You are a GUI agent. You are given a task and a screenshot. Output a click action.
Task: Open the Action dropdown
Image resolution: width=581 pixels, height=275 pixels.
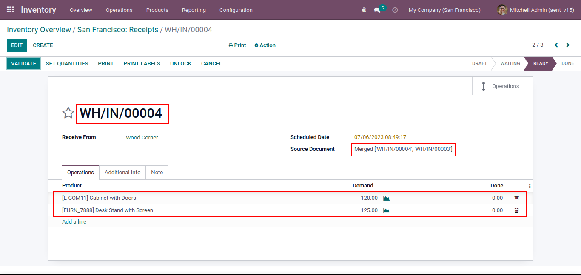(265, 45)
